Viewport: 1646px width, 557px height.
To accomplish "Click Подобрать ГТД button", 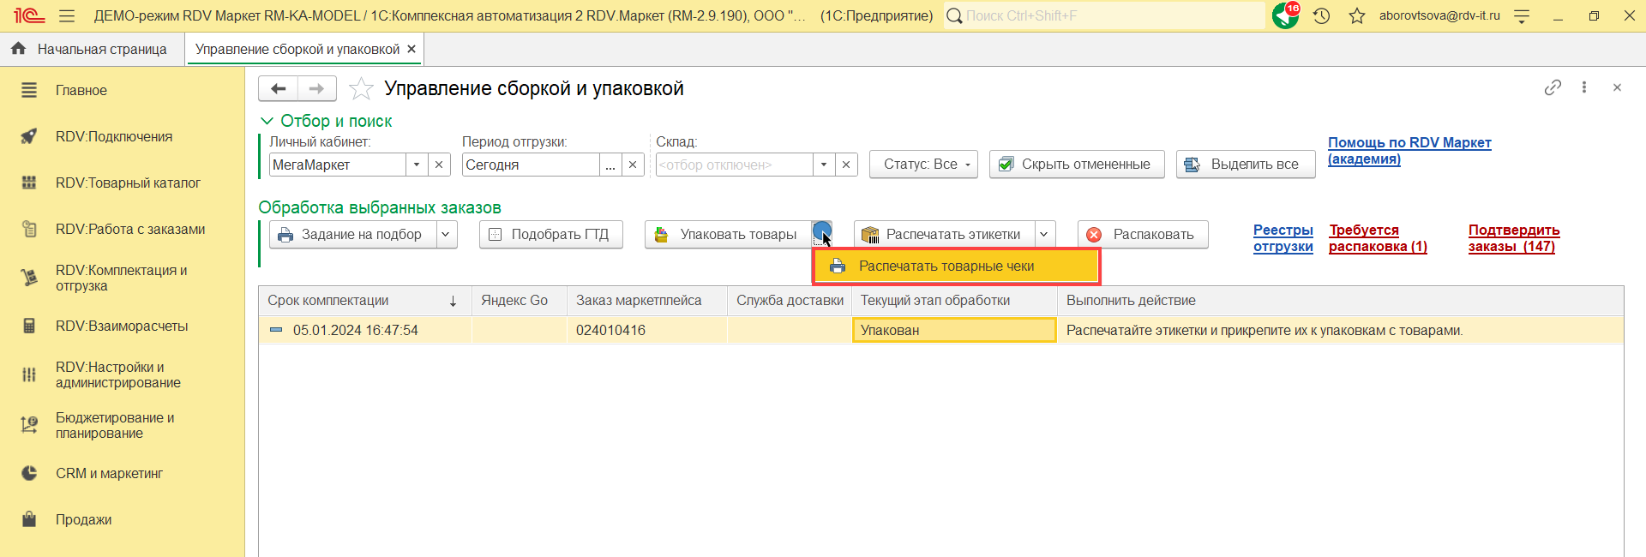I will click(551, 234).
